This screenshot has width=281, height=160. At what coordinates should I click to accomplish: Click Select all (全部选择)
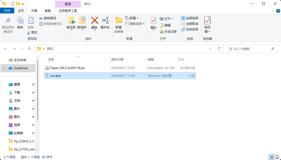(190, 18)
